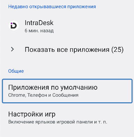Screen dimensions: 134x137
Task: Click the chevron arrow beside Показать все приложения
Action: coord(12,49)
